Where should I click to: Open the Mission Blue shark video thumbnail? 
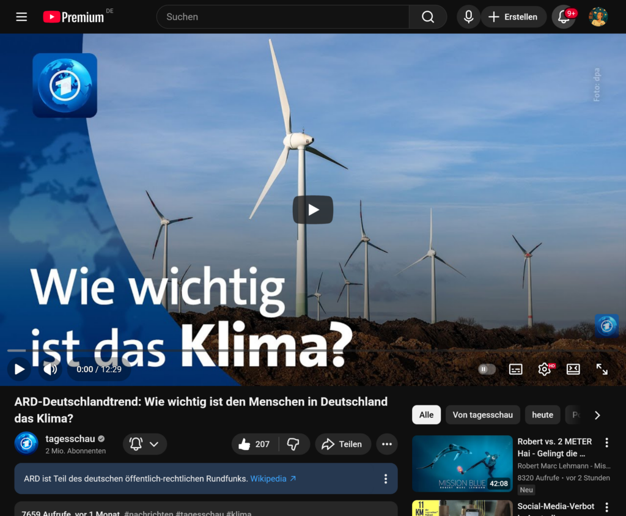pos(462,463)
